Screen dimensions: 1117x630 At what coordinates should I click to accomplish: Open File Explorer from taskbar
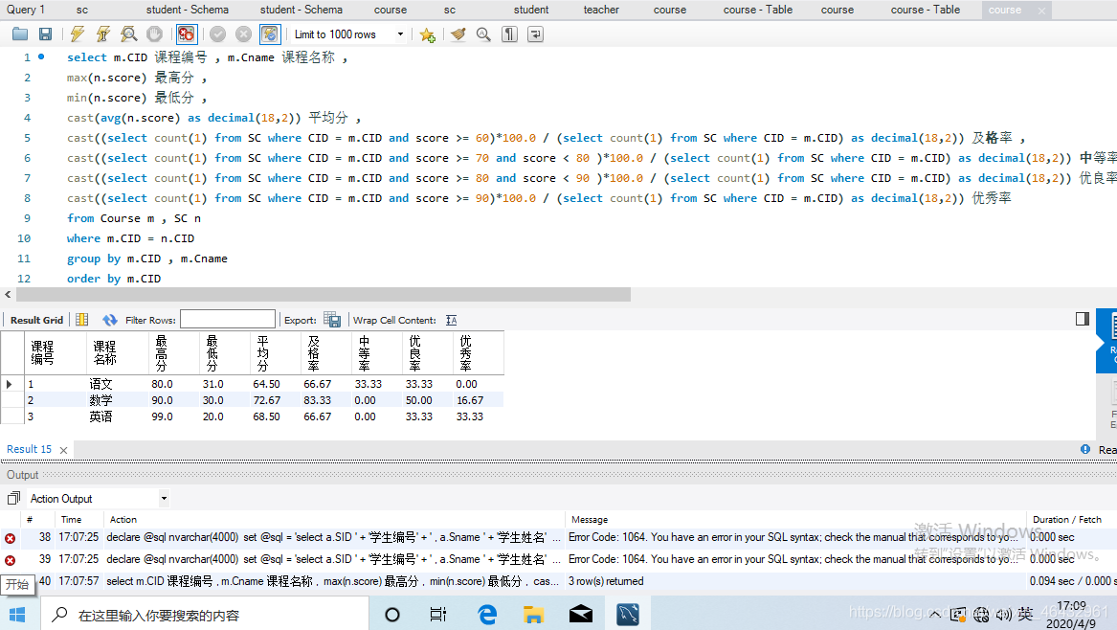click(x=533, y=615)
